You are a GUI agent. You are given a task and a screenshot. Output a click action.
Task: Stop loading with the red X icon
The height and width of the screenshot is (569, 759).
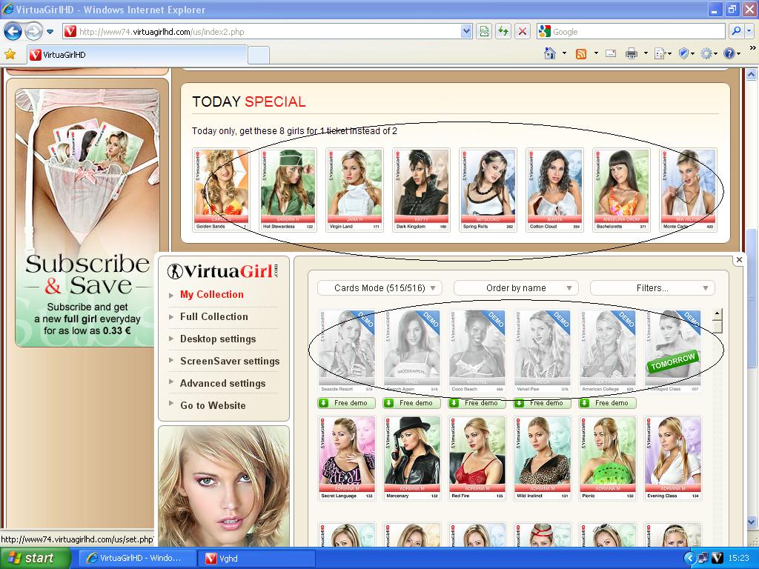[x=523, y=32]
